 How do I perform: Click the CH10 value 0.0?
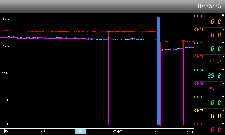pyautogui.click(x=216, y=22)
